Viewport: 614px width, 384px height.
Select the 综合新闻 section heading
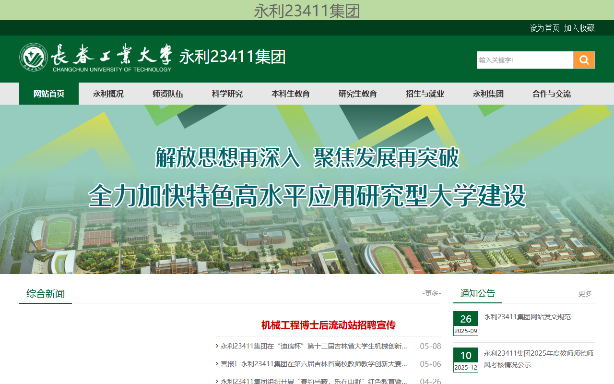(x=46, y=294)
